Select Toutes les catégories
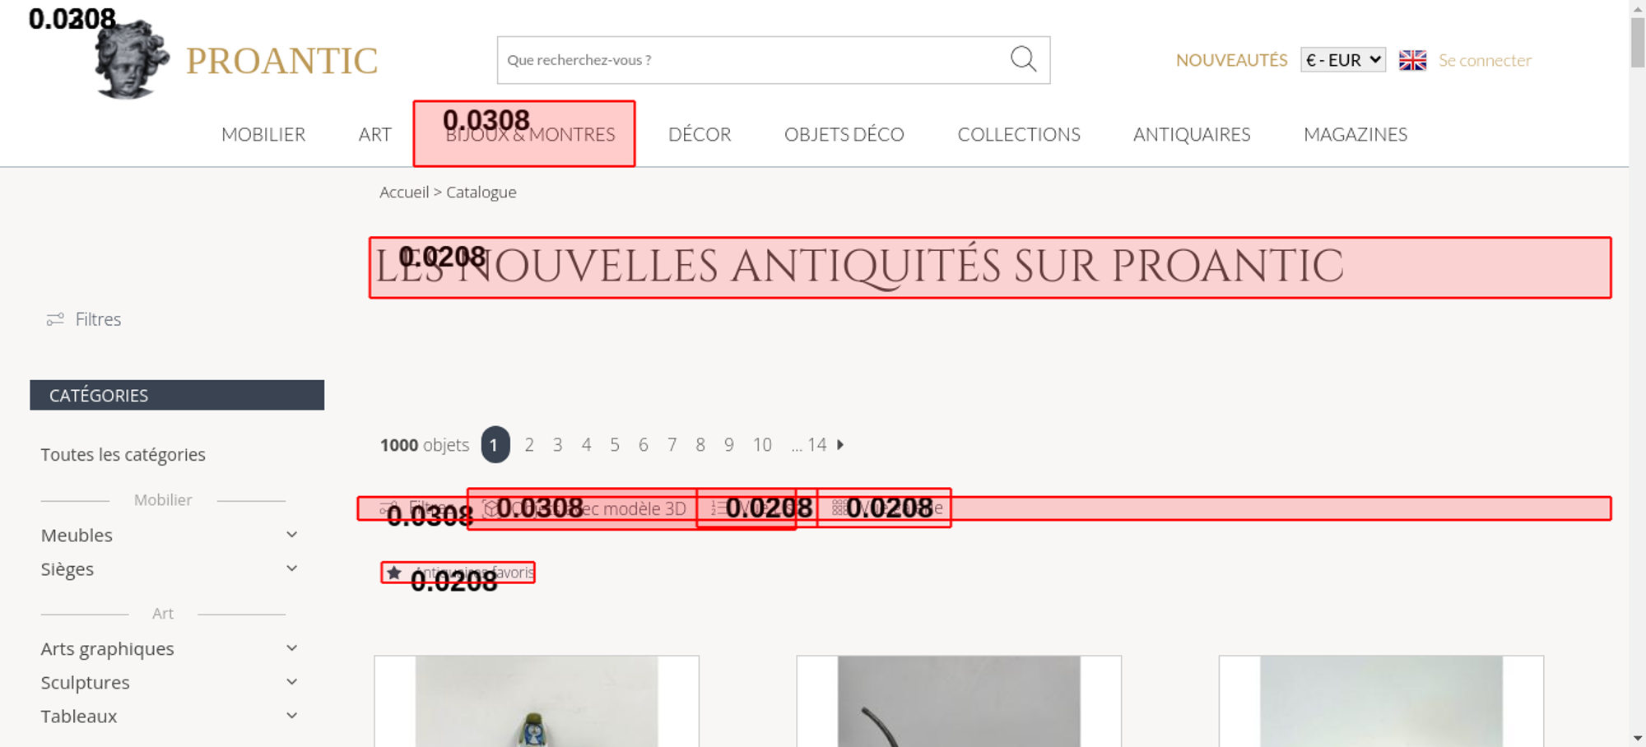Screen dimensions: 1646x747 [x=123, y=454]
